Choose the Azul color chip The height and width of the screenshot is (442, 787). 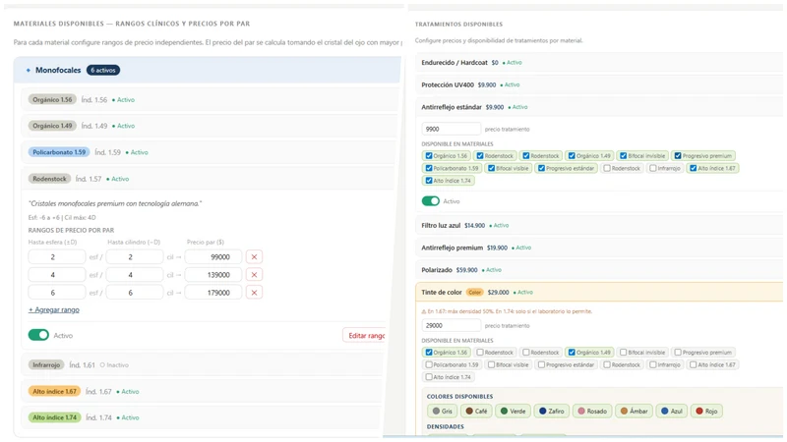tap(672, 411)
